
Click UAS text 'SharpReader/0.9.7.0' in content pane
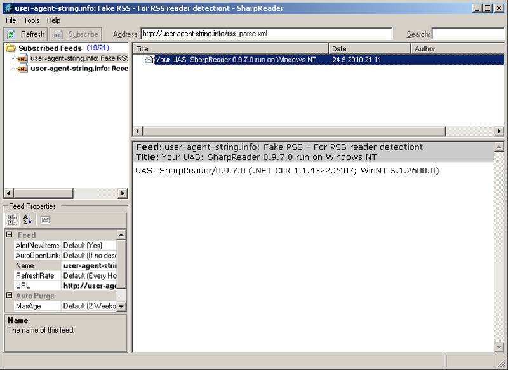click(202, 171)
